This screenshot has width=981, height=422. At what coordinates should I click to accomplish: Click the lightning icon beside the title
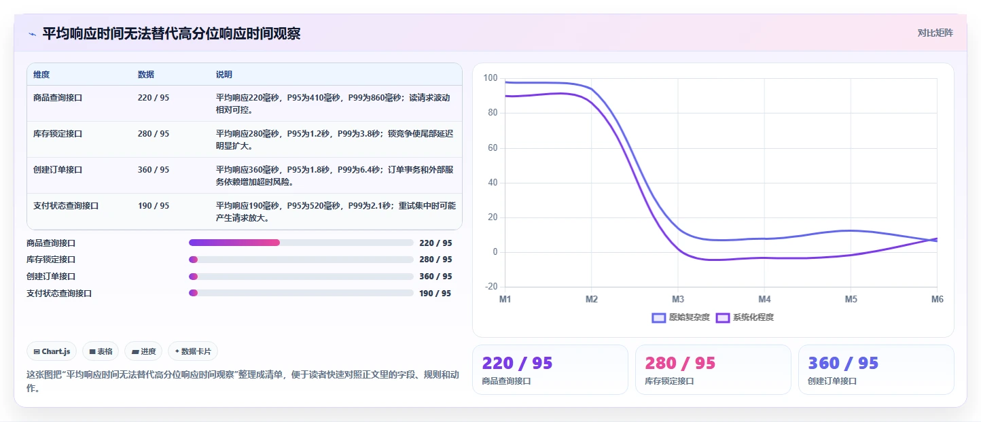point(33,33)
